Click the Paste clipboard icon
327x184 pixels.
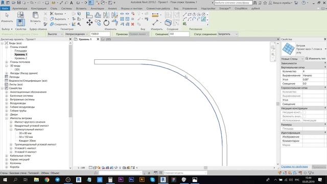coord(35,15)
